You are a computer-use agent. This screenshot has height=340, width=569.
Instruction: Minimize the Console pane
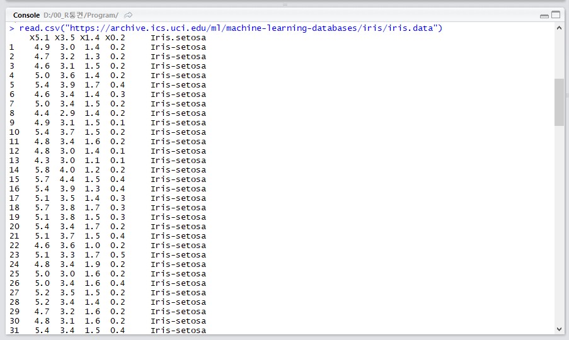click(544, 16)
